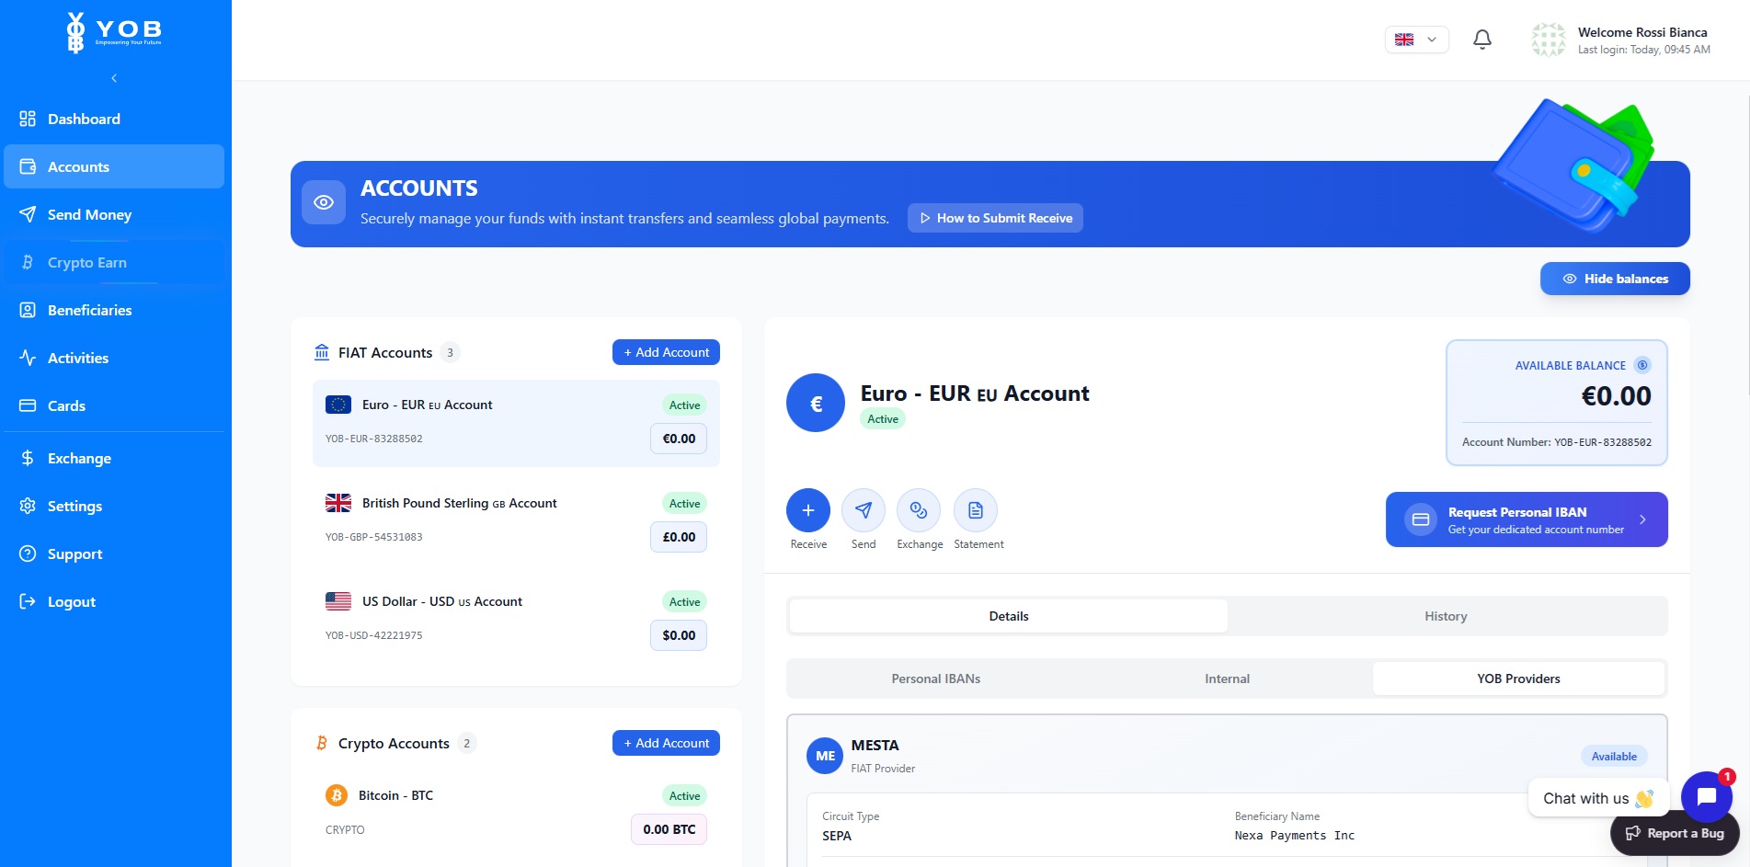
Task: Select the Personal IBANs tab
Action: tap(935, 679)
